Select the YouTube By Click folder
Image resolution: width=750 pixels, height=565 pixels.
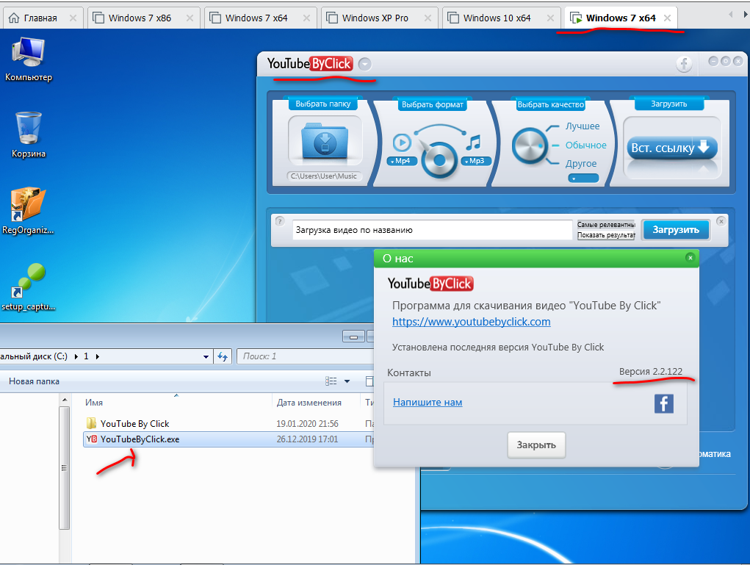point(134,424)
